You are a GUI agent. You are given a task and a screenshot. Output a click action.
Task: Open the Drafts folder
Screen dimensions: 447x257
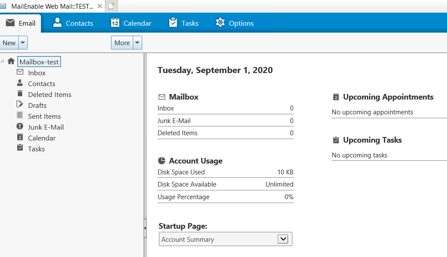point(37,105)
